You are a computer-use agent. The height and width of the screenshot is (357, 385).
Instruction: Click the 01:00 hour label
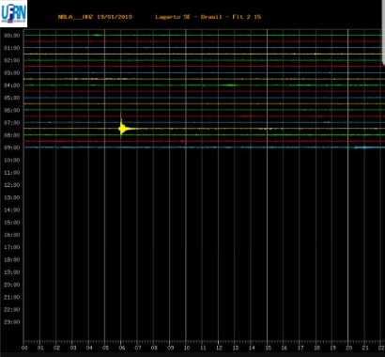pyautogui.click(x=12, y=48)
